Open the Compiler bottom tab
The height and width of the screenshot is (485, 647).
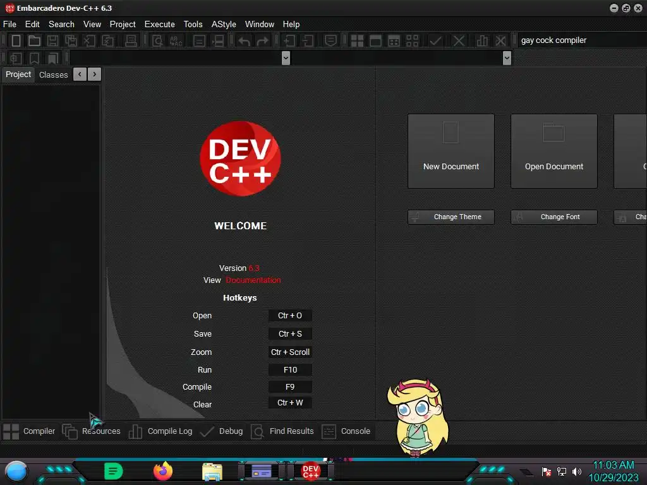click(x=29, y=431)
